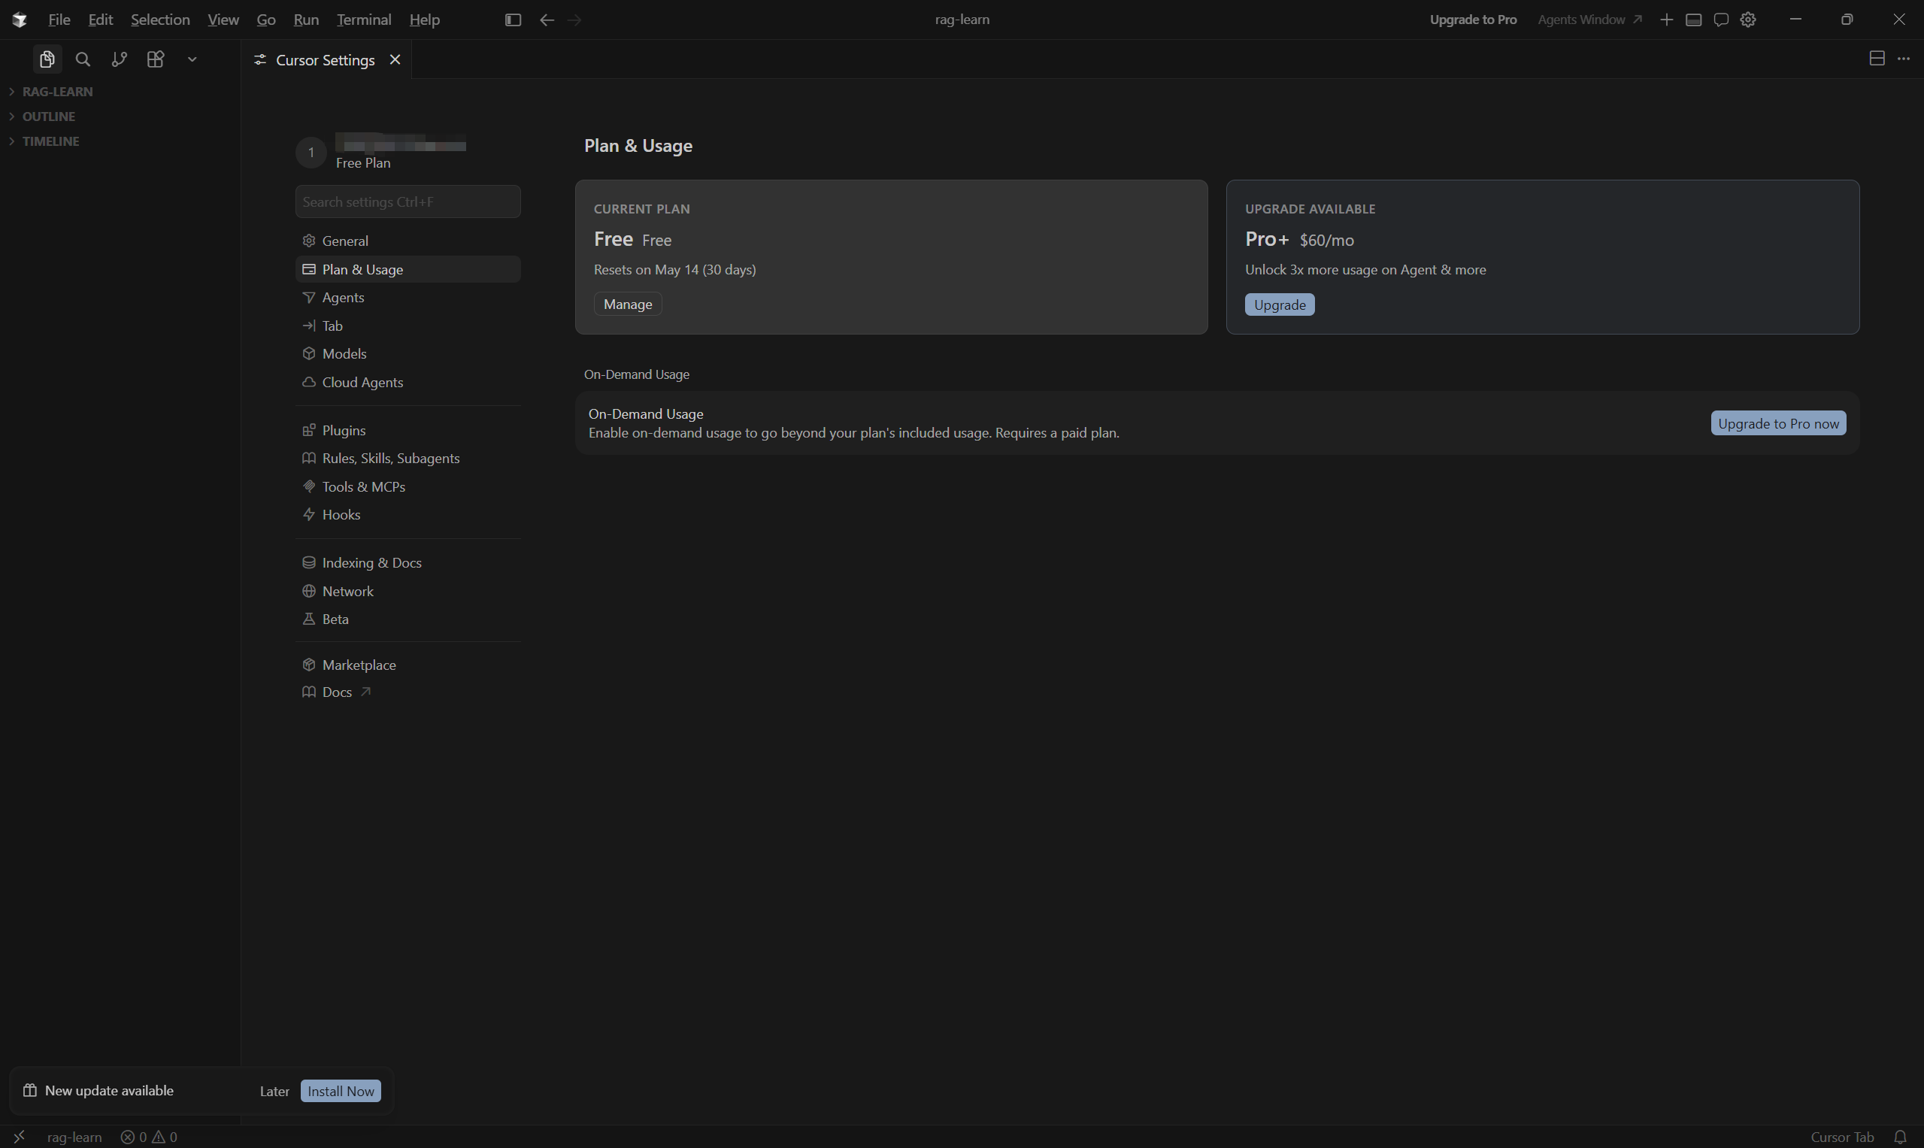
Task: Open Hooks settings
Action: (x=408, y=514)
